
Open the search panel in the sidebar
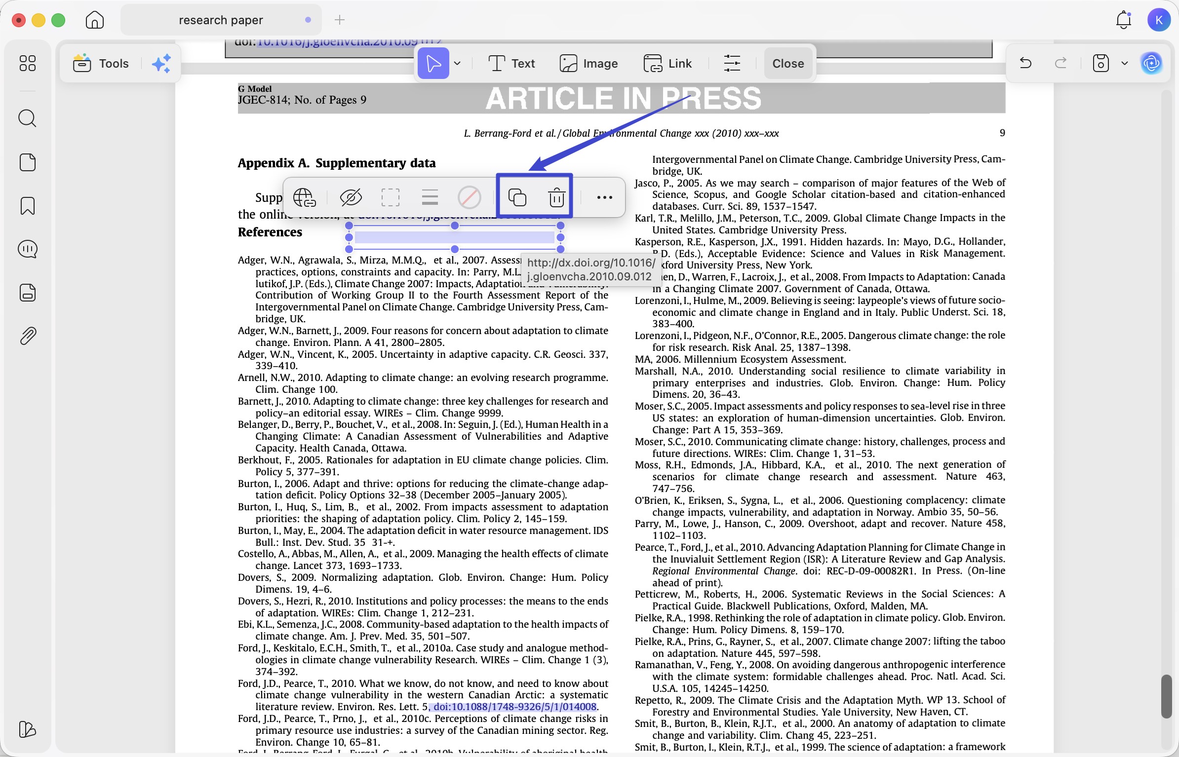[x=28, y=118]
